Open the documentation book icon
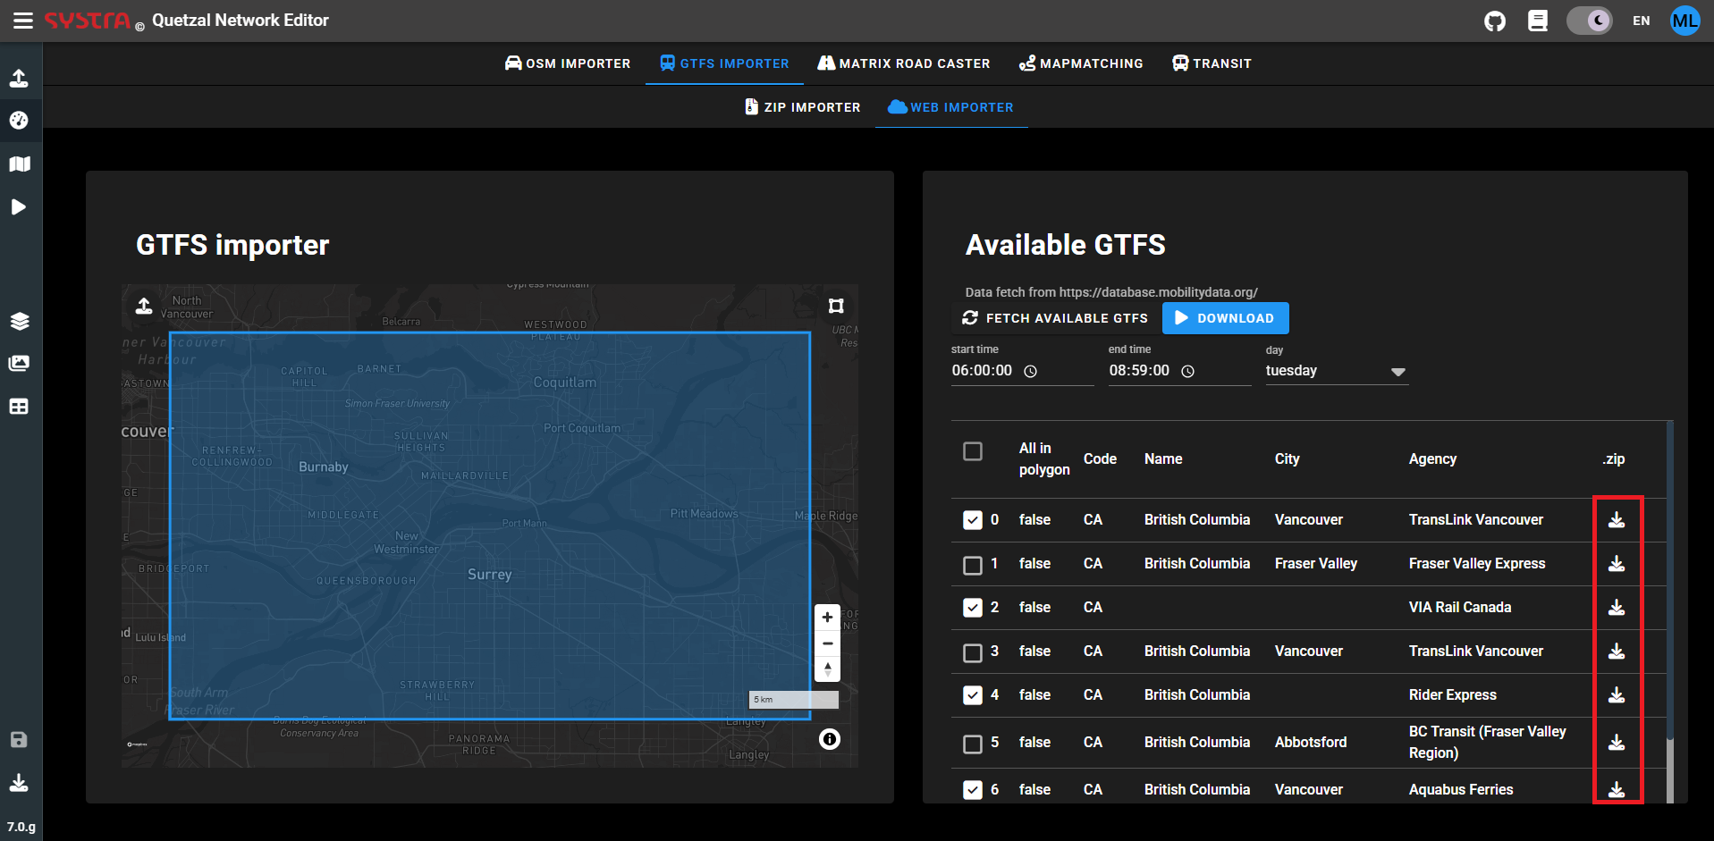The width and height of the screenshot is (1714, 841). [1538, 21]
